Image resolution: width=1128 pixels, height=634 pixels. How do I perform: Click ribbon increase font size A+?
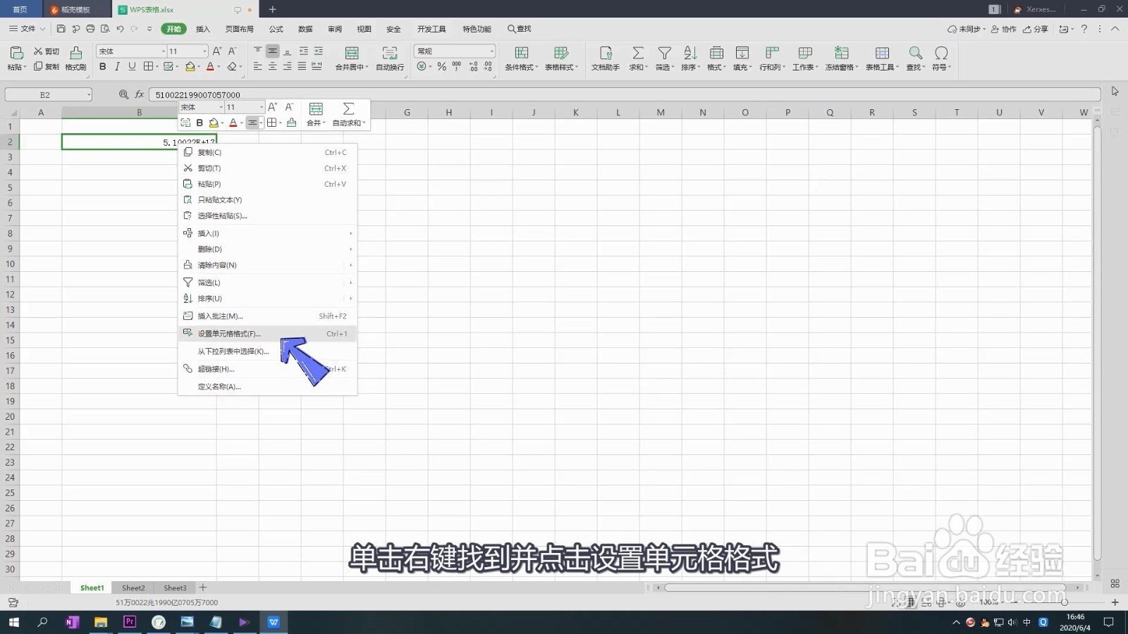click(x=217, y=51)
